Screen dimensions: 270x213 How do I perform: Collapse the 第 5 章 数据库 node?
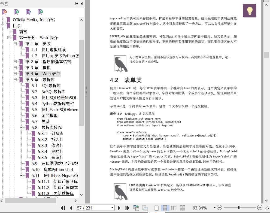[x=15, y=80]
